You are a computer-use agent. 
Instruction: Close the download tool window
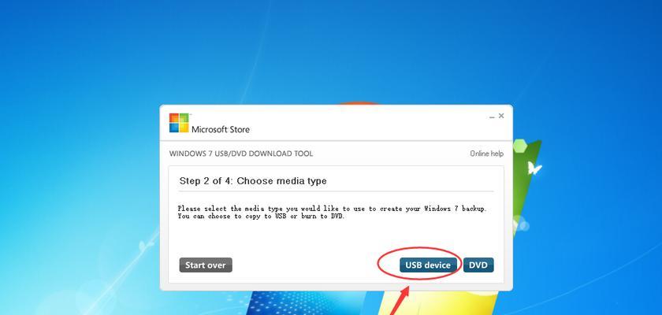coord(501,116)
